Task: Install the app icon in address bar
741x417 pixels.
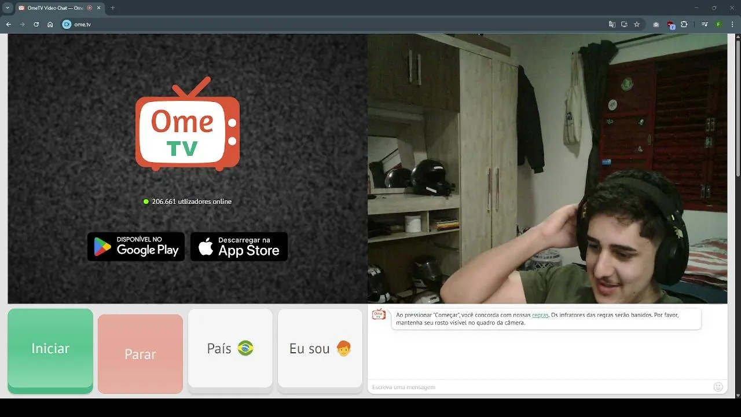Action: click(x=624, y=24)
